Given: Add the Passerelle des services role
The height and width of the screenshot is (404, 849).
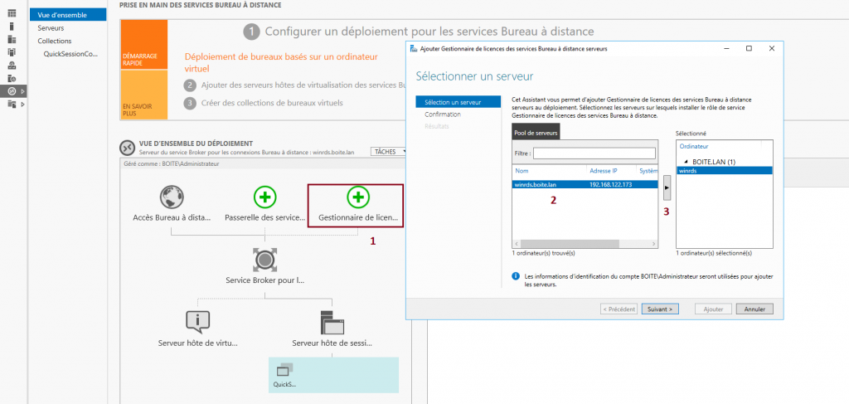Looking at the screenshot, I should pyautogui.click(x=264, y=197).
